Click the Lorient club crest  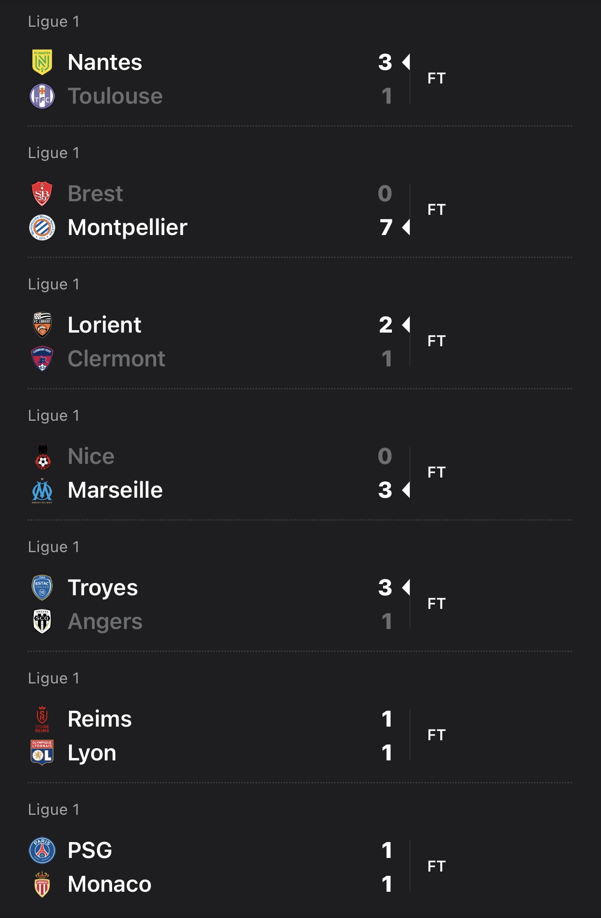click(42, 325)
